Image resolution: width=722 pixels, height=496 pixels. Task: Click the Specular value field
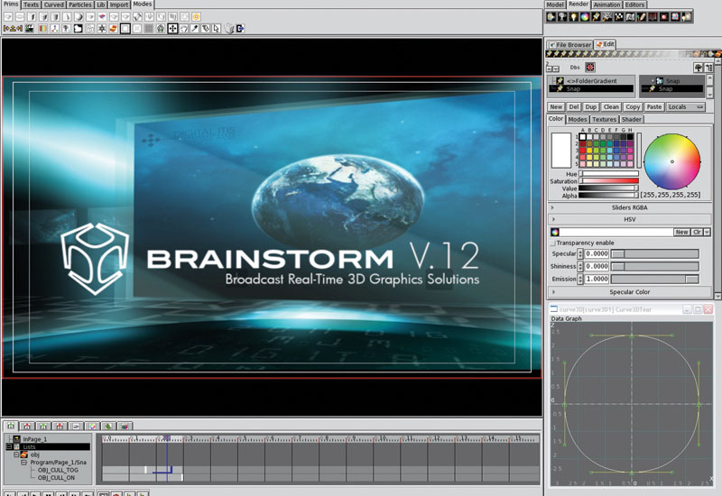click(x=597, y=253)
